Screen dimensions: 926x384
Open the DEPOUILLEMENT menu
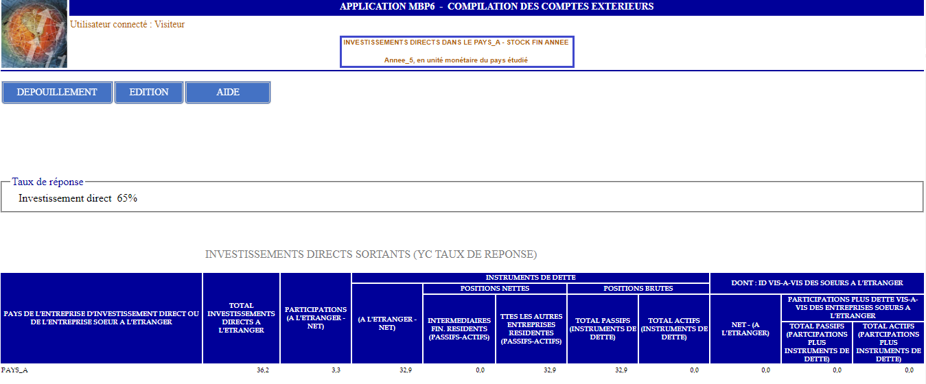[x=57, y=93]
